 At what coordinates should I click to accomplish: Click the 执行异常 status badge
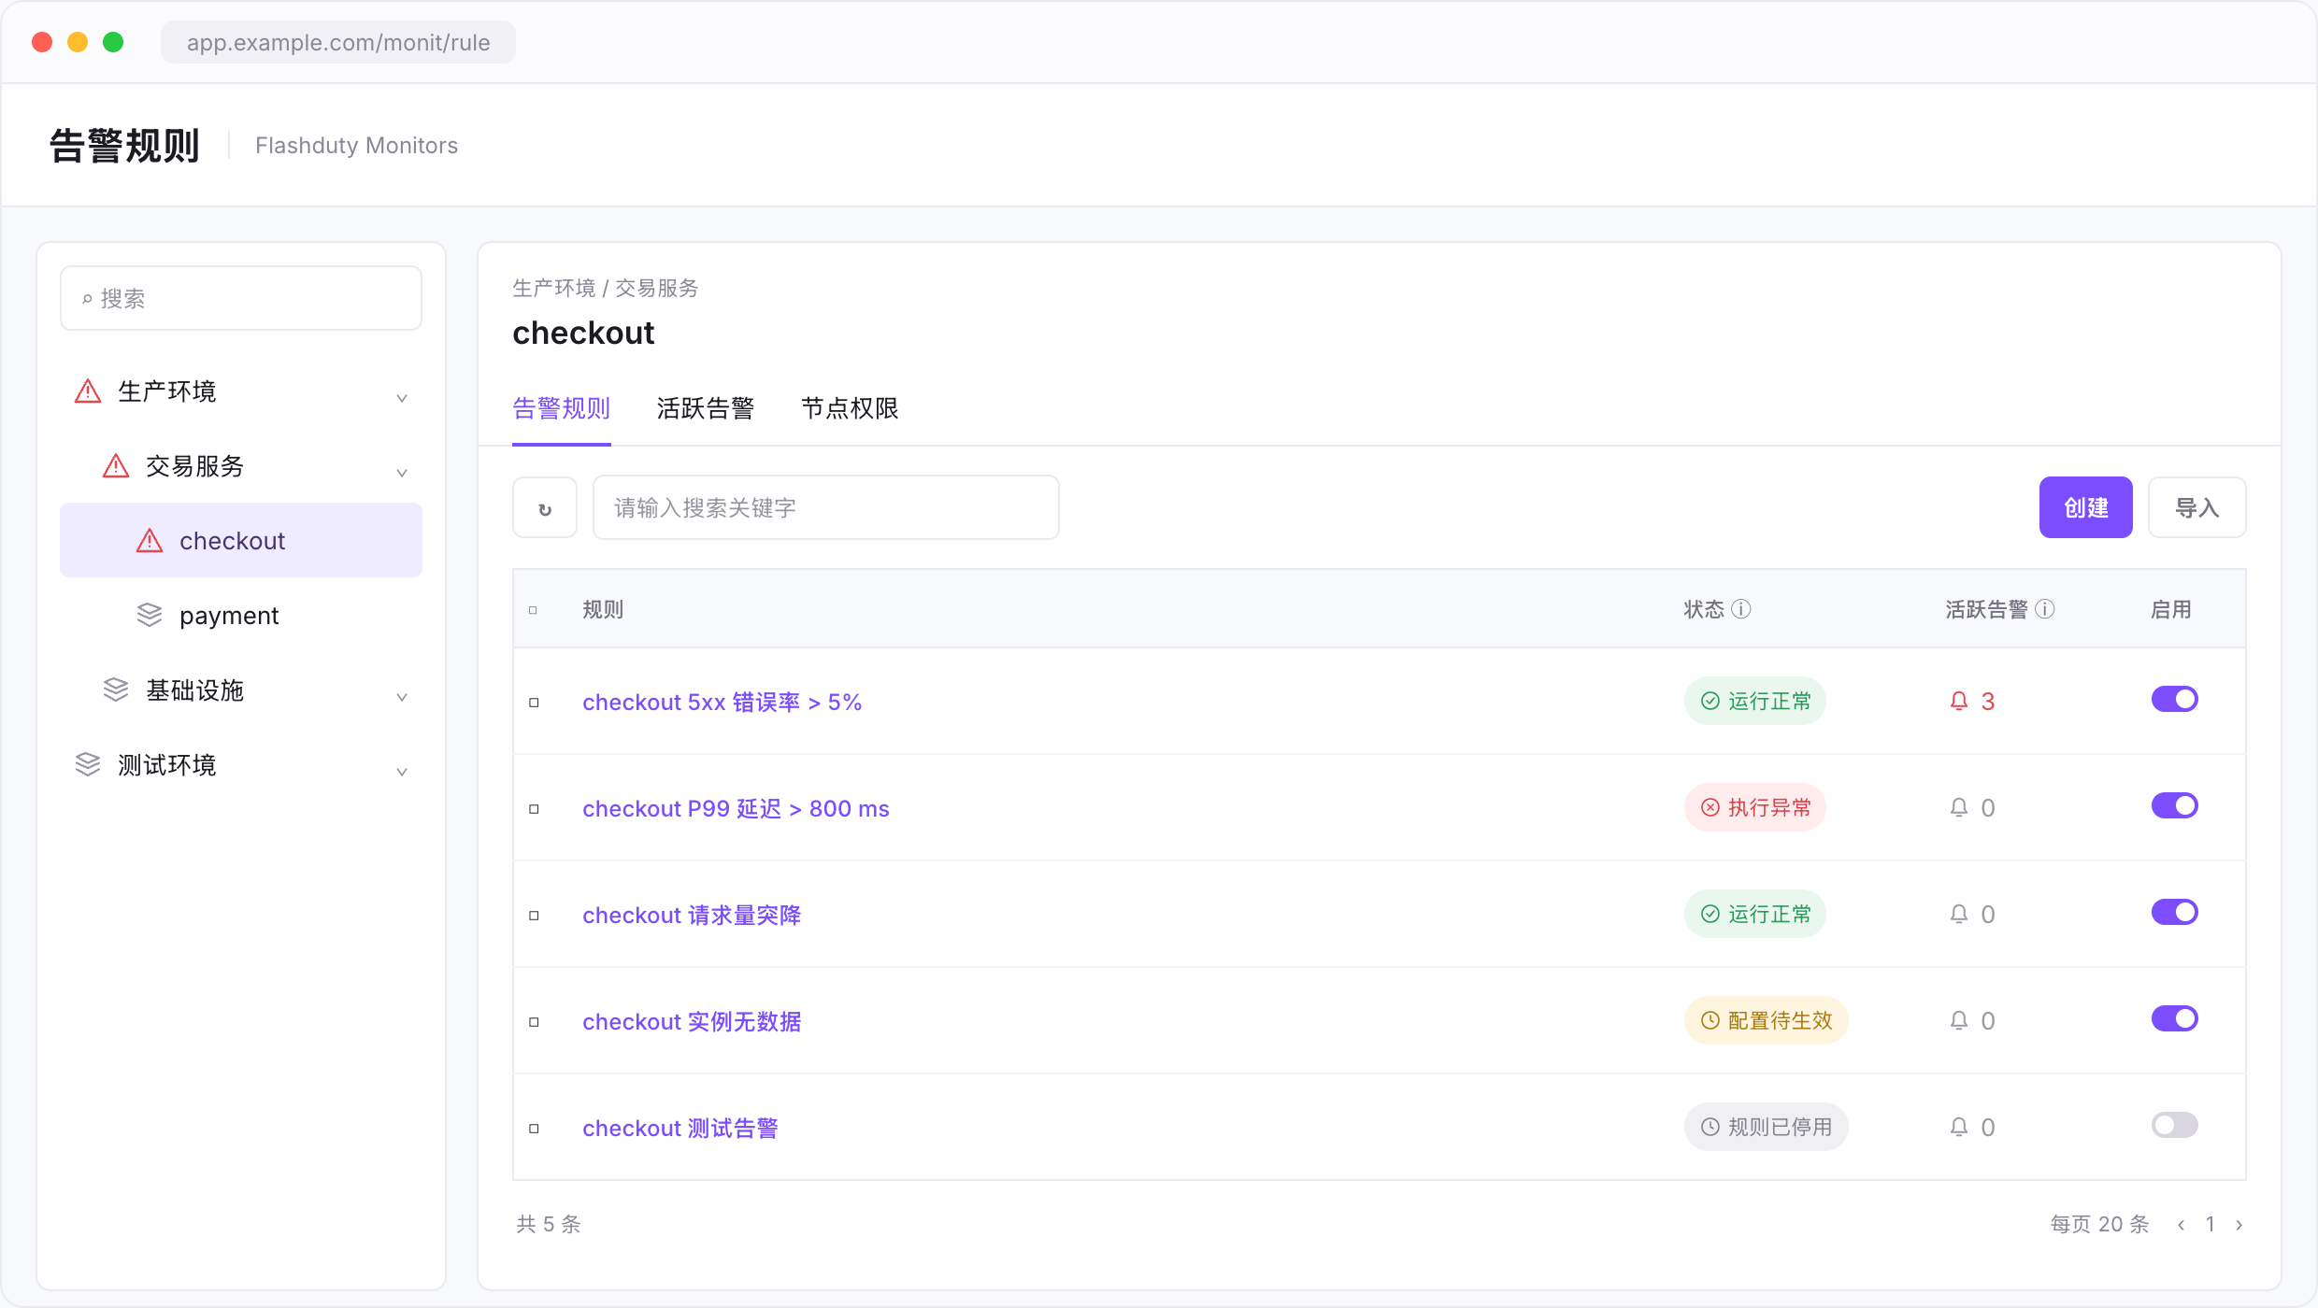pos(1755,808)
